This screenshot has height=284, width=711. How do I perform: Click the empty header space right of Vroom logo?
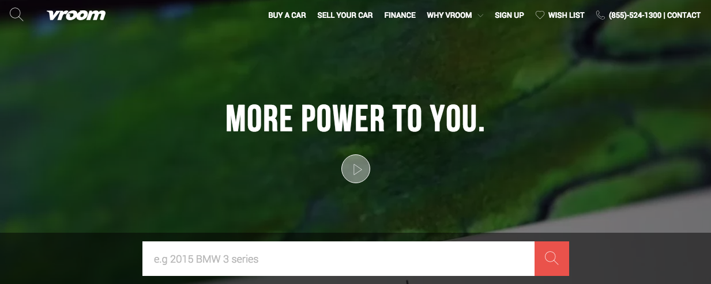(x=185, y=15)
